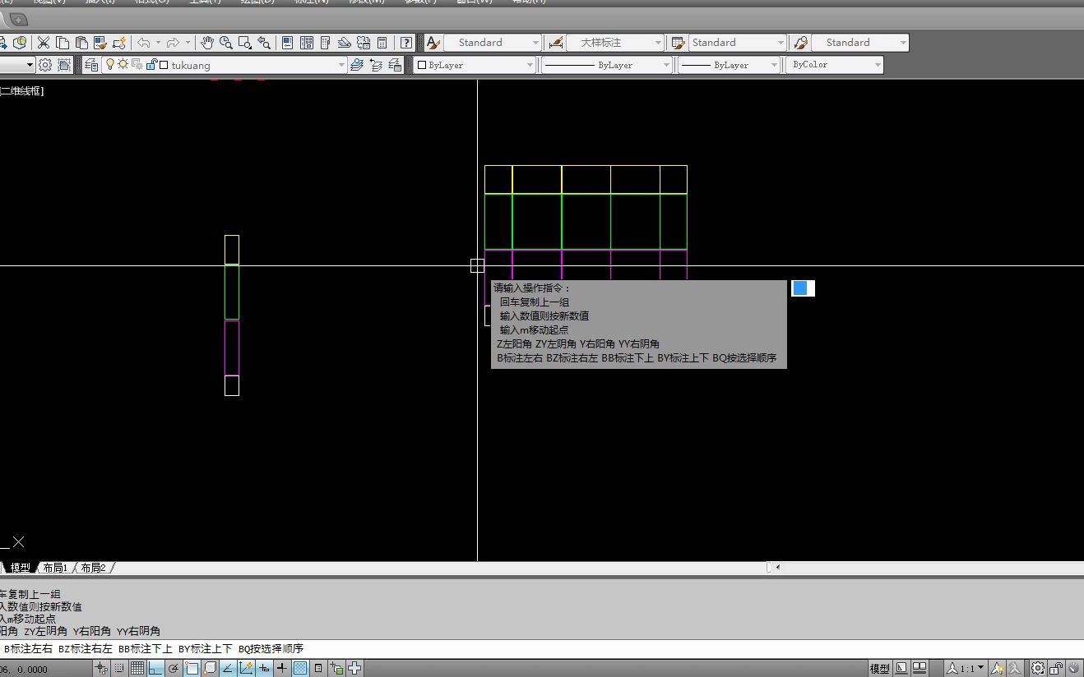Click the Cut scissors icon
This screenshot has height=677, width=1084.
(44, 43)
